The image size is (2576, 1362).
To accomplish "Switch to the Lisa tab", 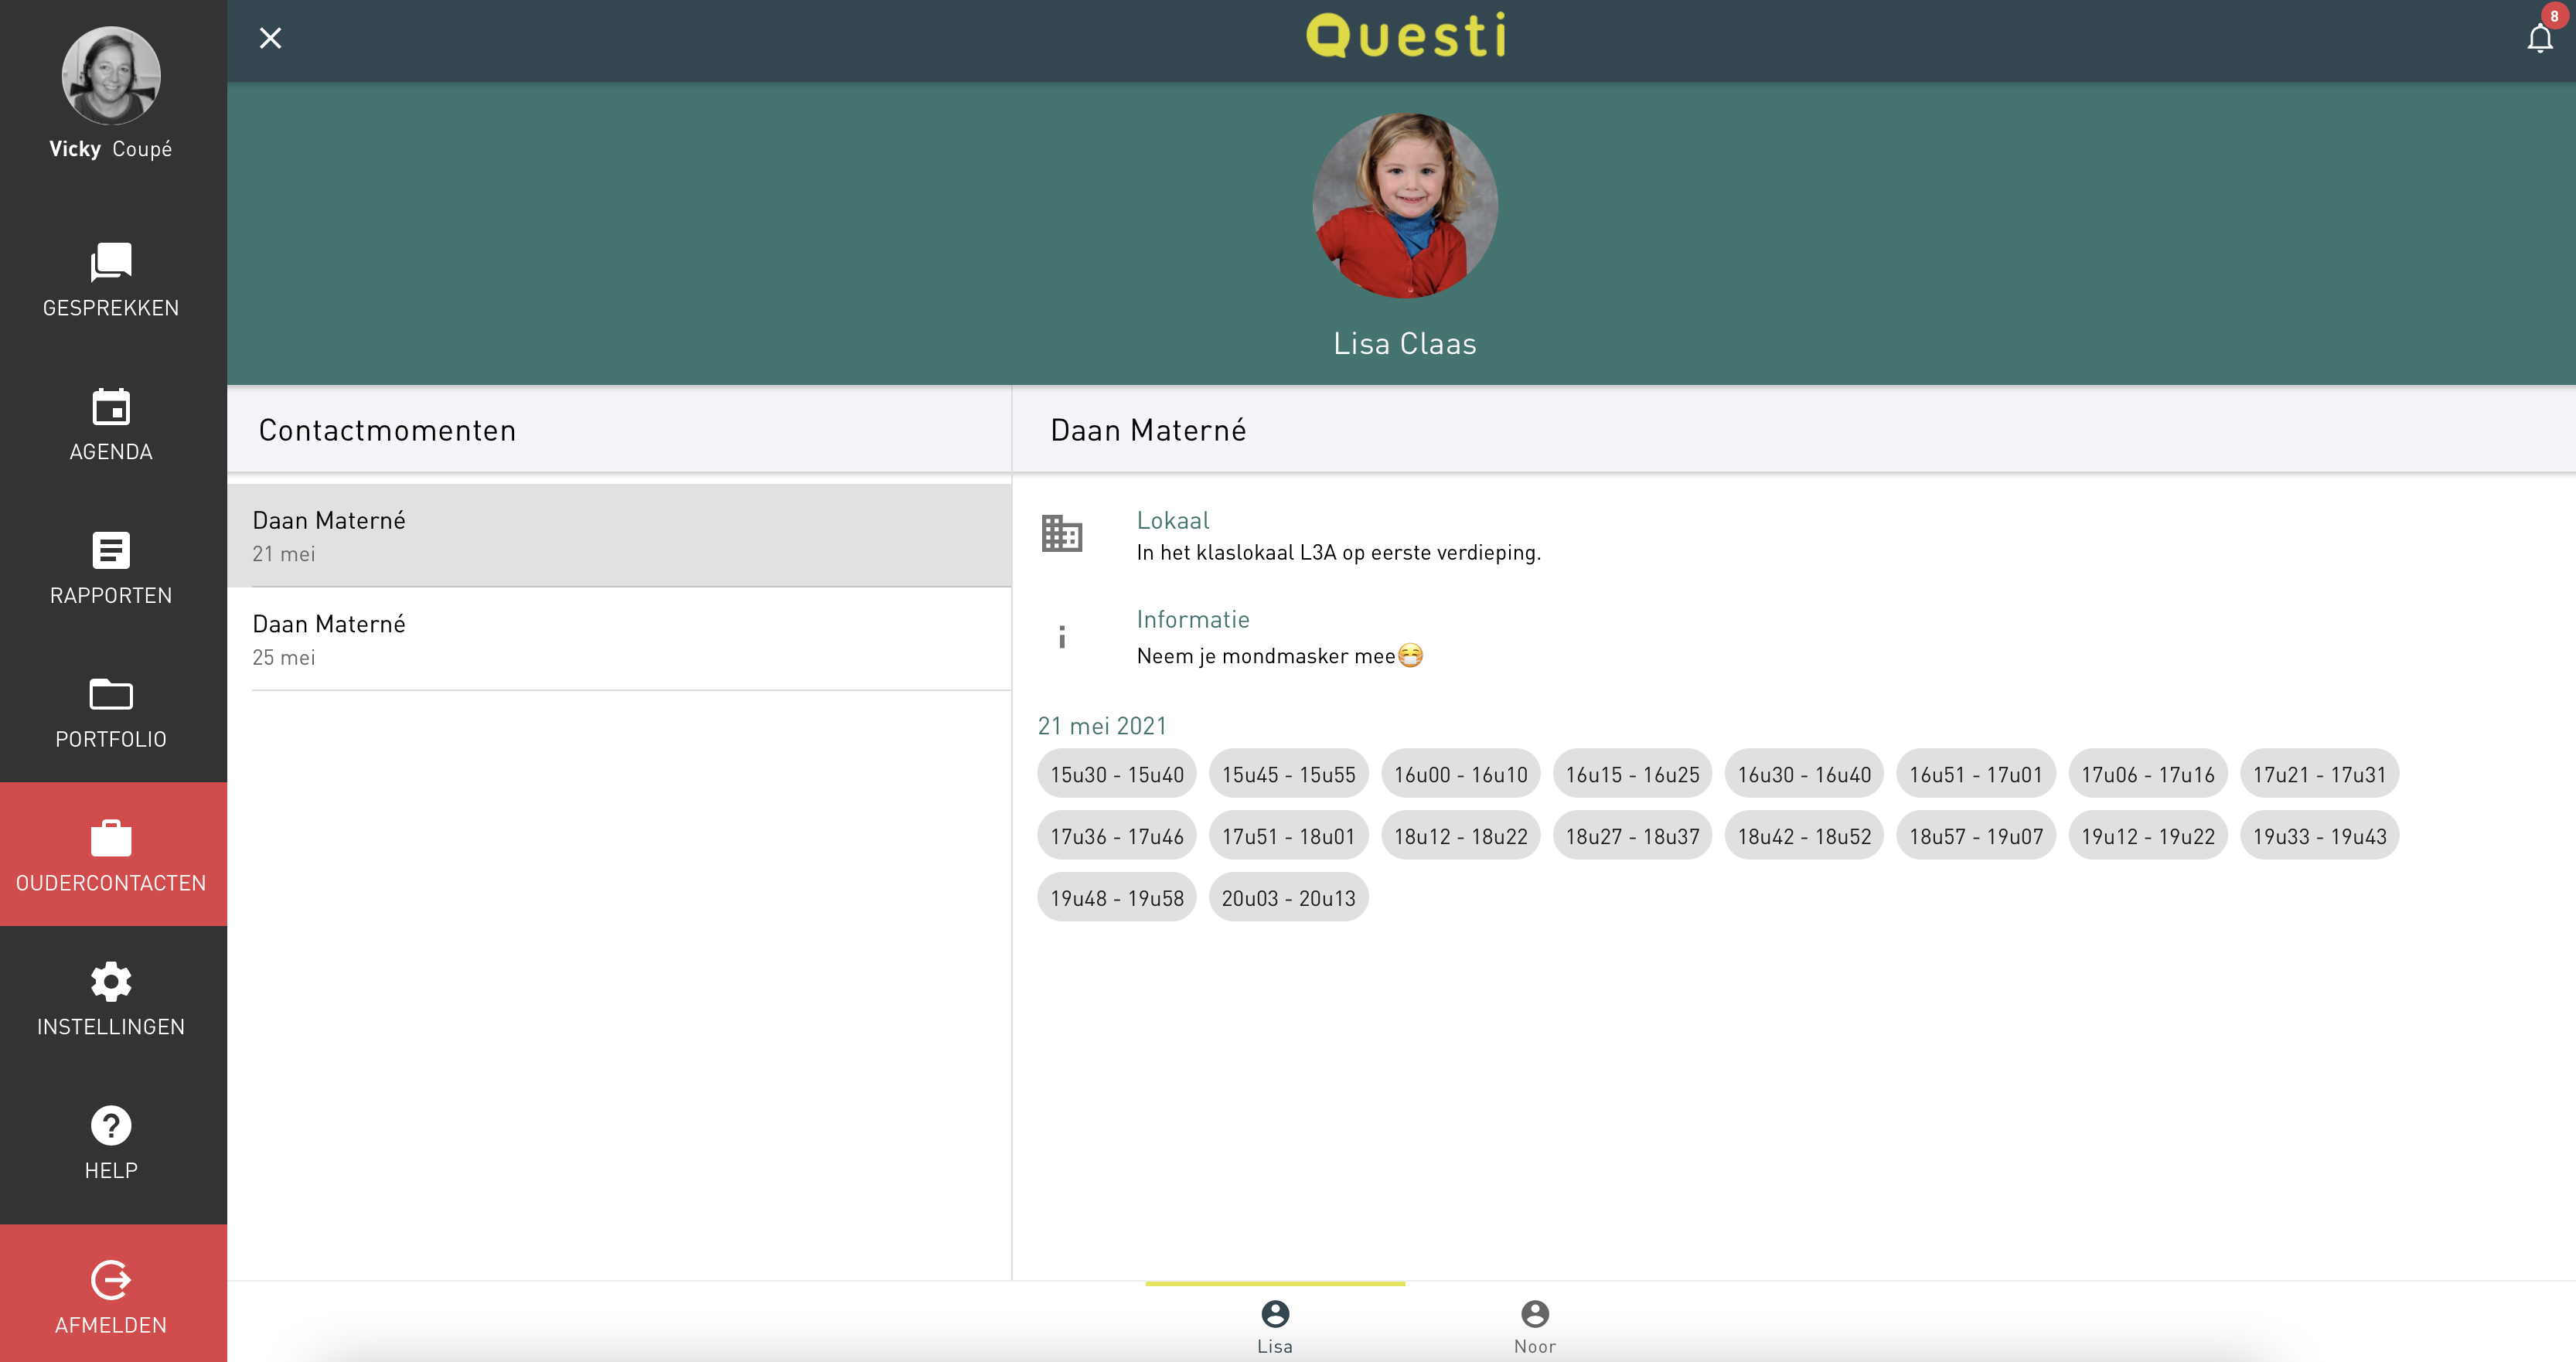I will (x=1275, y=1324).
